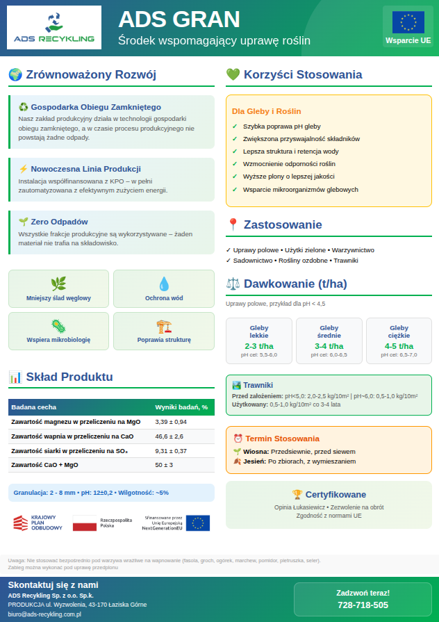
Task: Click the microbe icon above Wspiera mikrobiologię
Action: point(58,326)
